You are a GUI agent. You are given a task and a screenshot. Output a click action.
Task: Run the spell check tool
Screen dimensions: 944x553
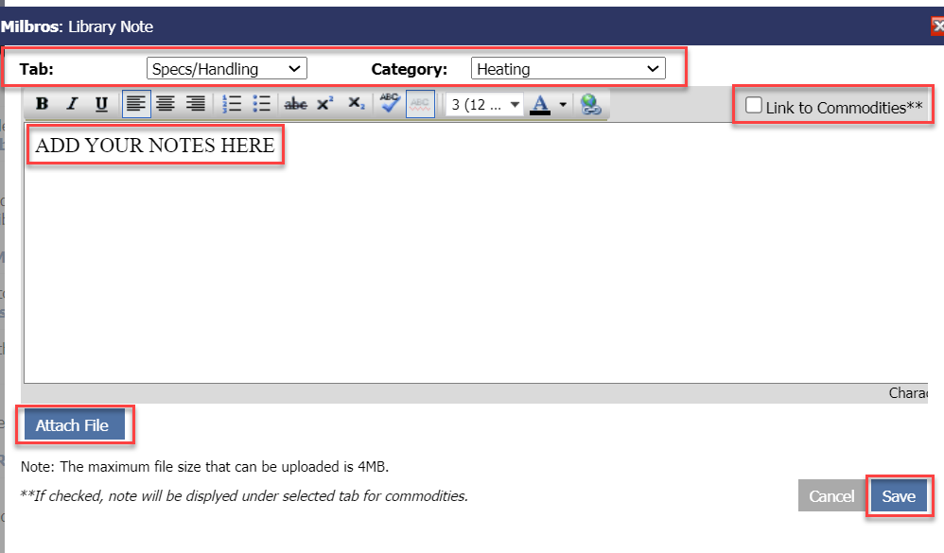point(390,104)
